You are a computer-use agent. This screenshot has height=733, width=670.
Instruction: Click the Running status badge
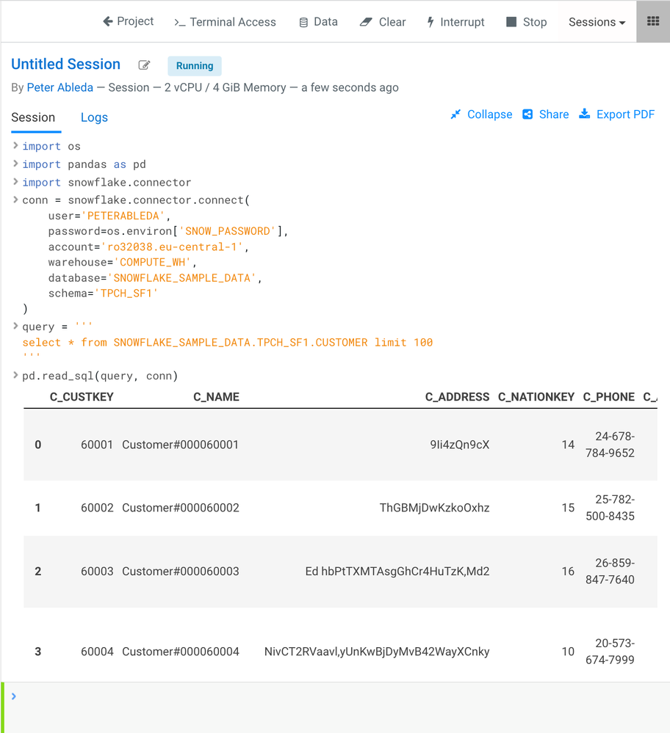194,66
